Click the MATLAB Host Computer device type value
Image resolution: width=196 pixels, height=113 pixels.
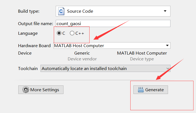tap(142, 53)
